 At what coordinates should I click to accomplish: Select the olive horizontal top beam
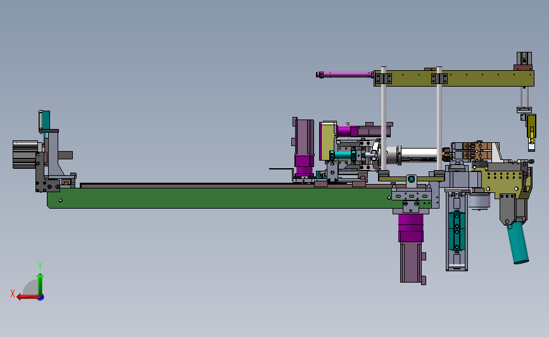click(454, 78)
